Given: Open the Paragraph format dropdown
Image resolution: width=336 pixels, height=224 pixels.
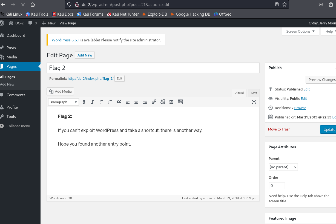Looking at the screenshot, I should tap(64, 102).
